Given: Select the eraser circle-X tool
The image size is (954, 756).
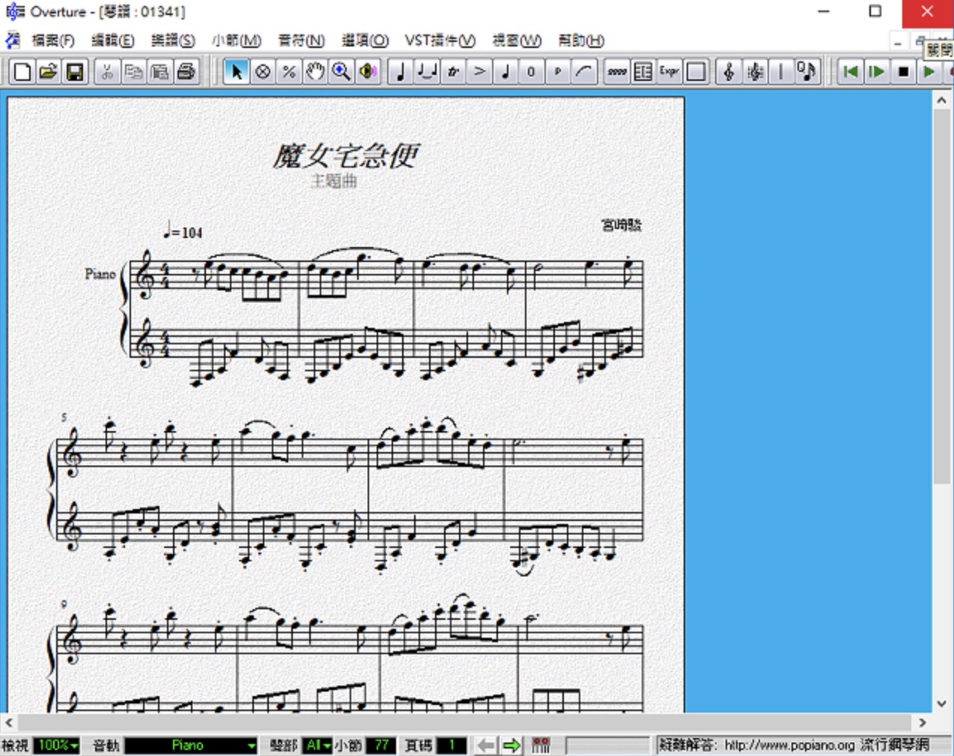Looking at the screenshot, I should 263,72.
